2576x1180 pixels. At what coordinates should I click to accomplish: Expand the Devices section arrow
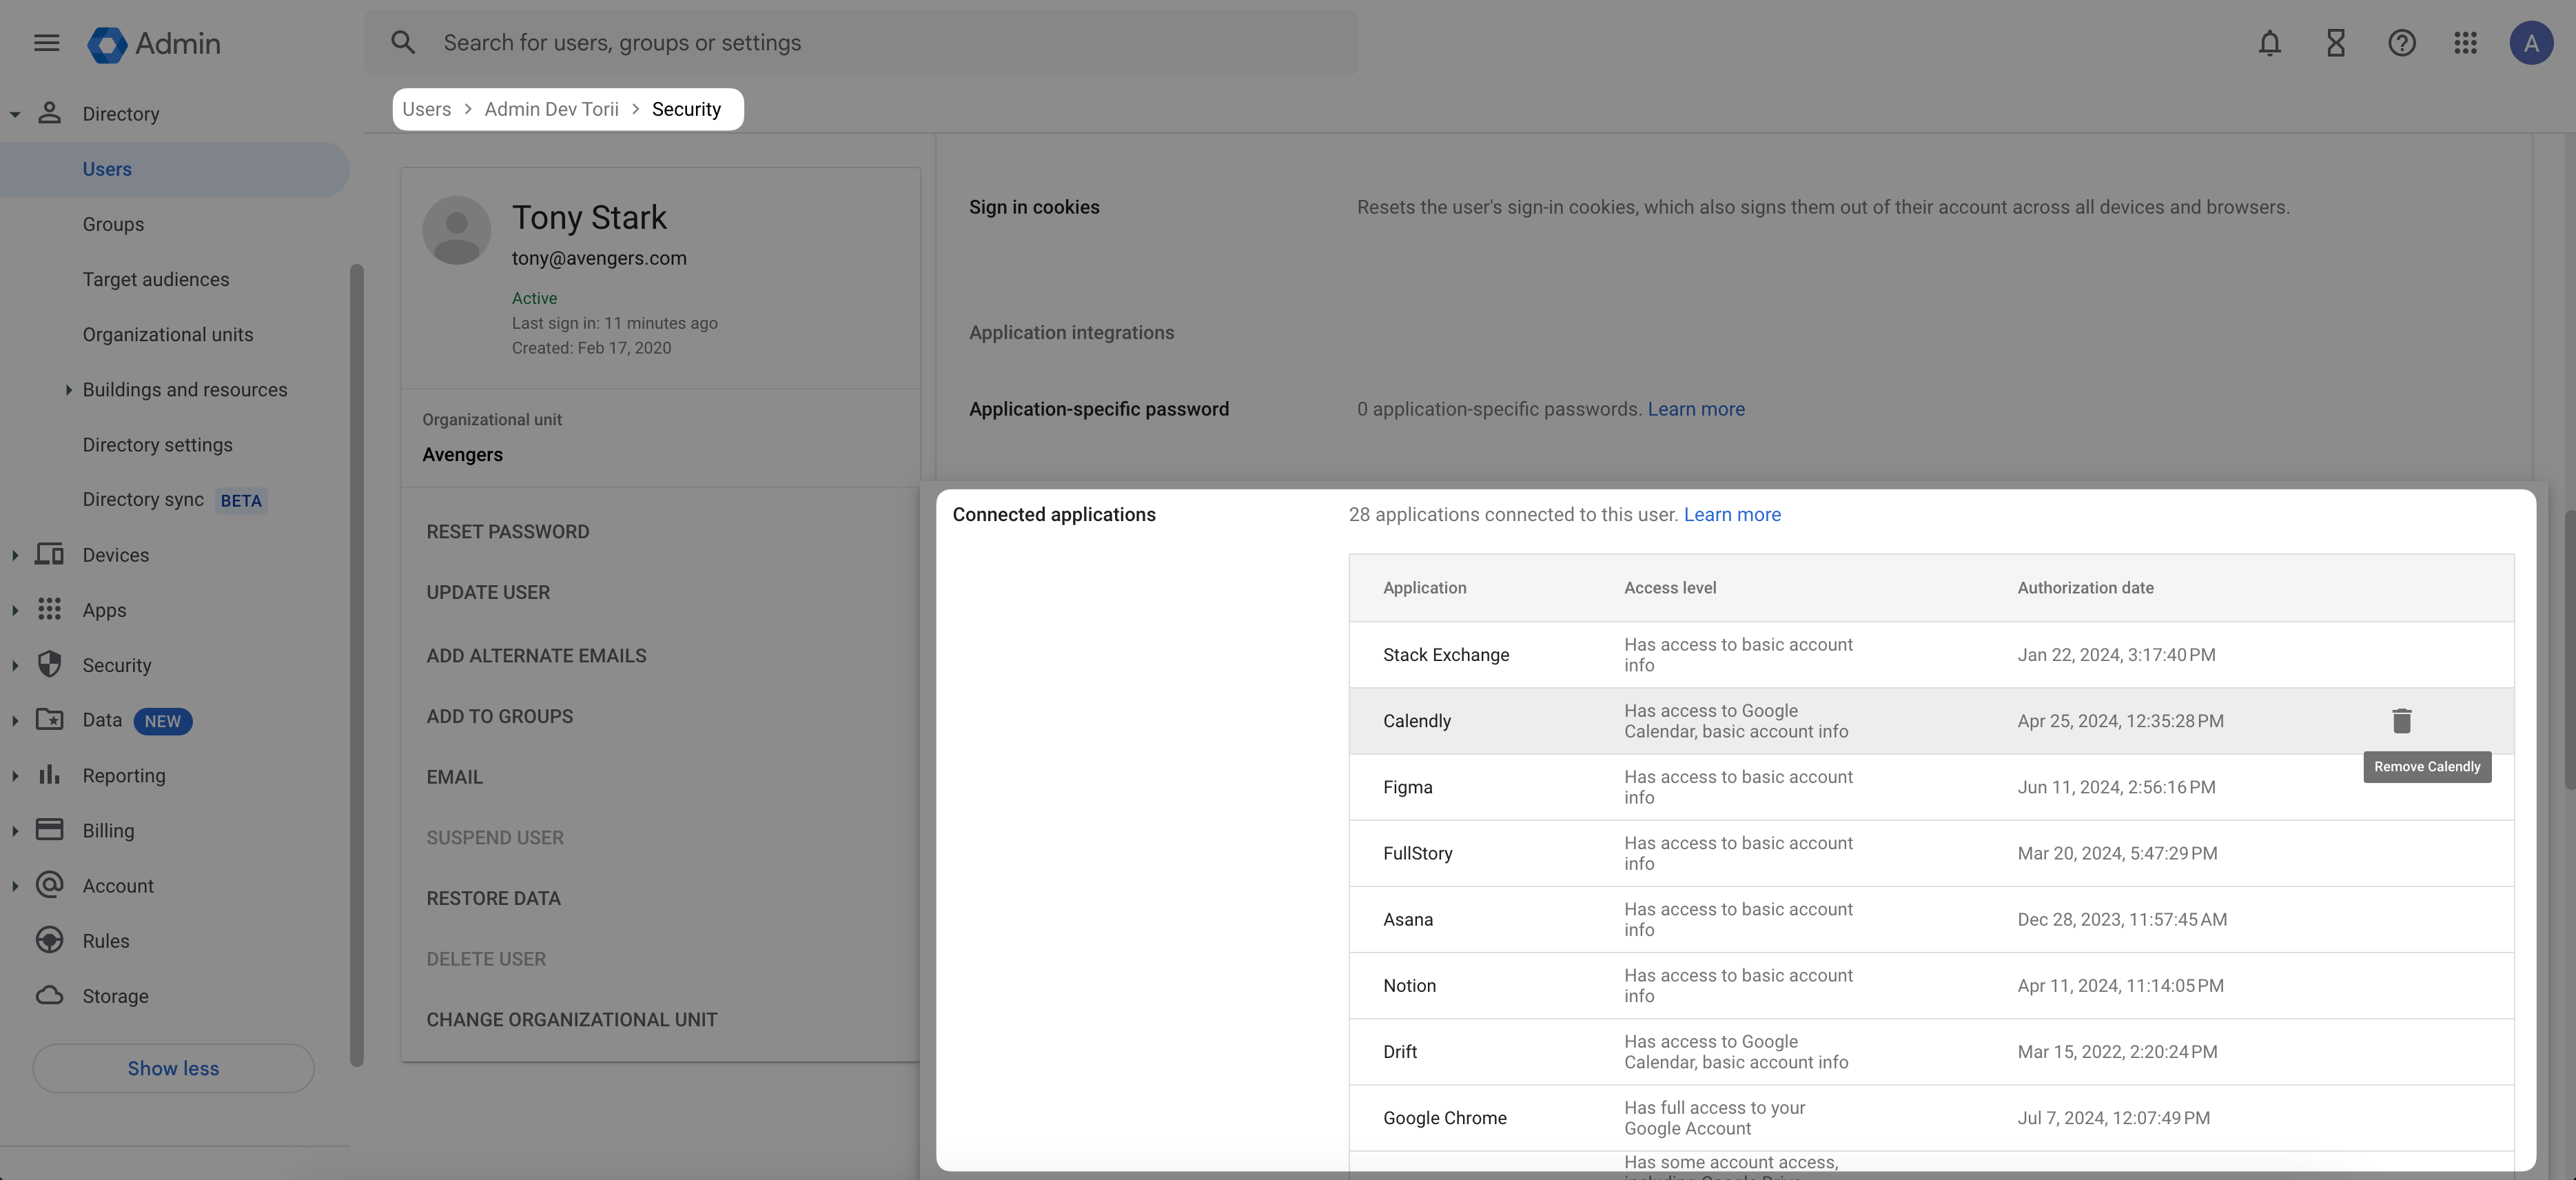point(15,555)
